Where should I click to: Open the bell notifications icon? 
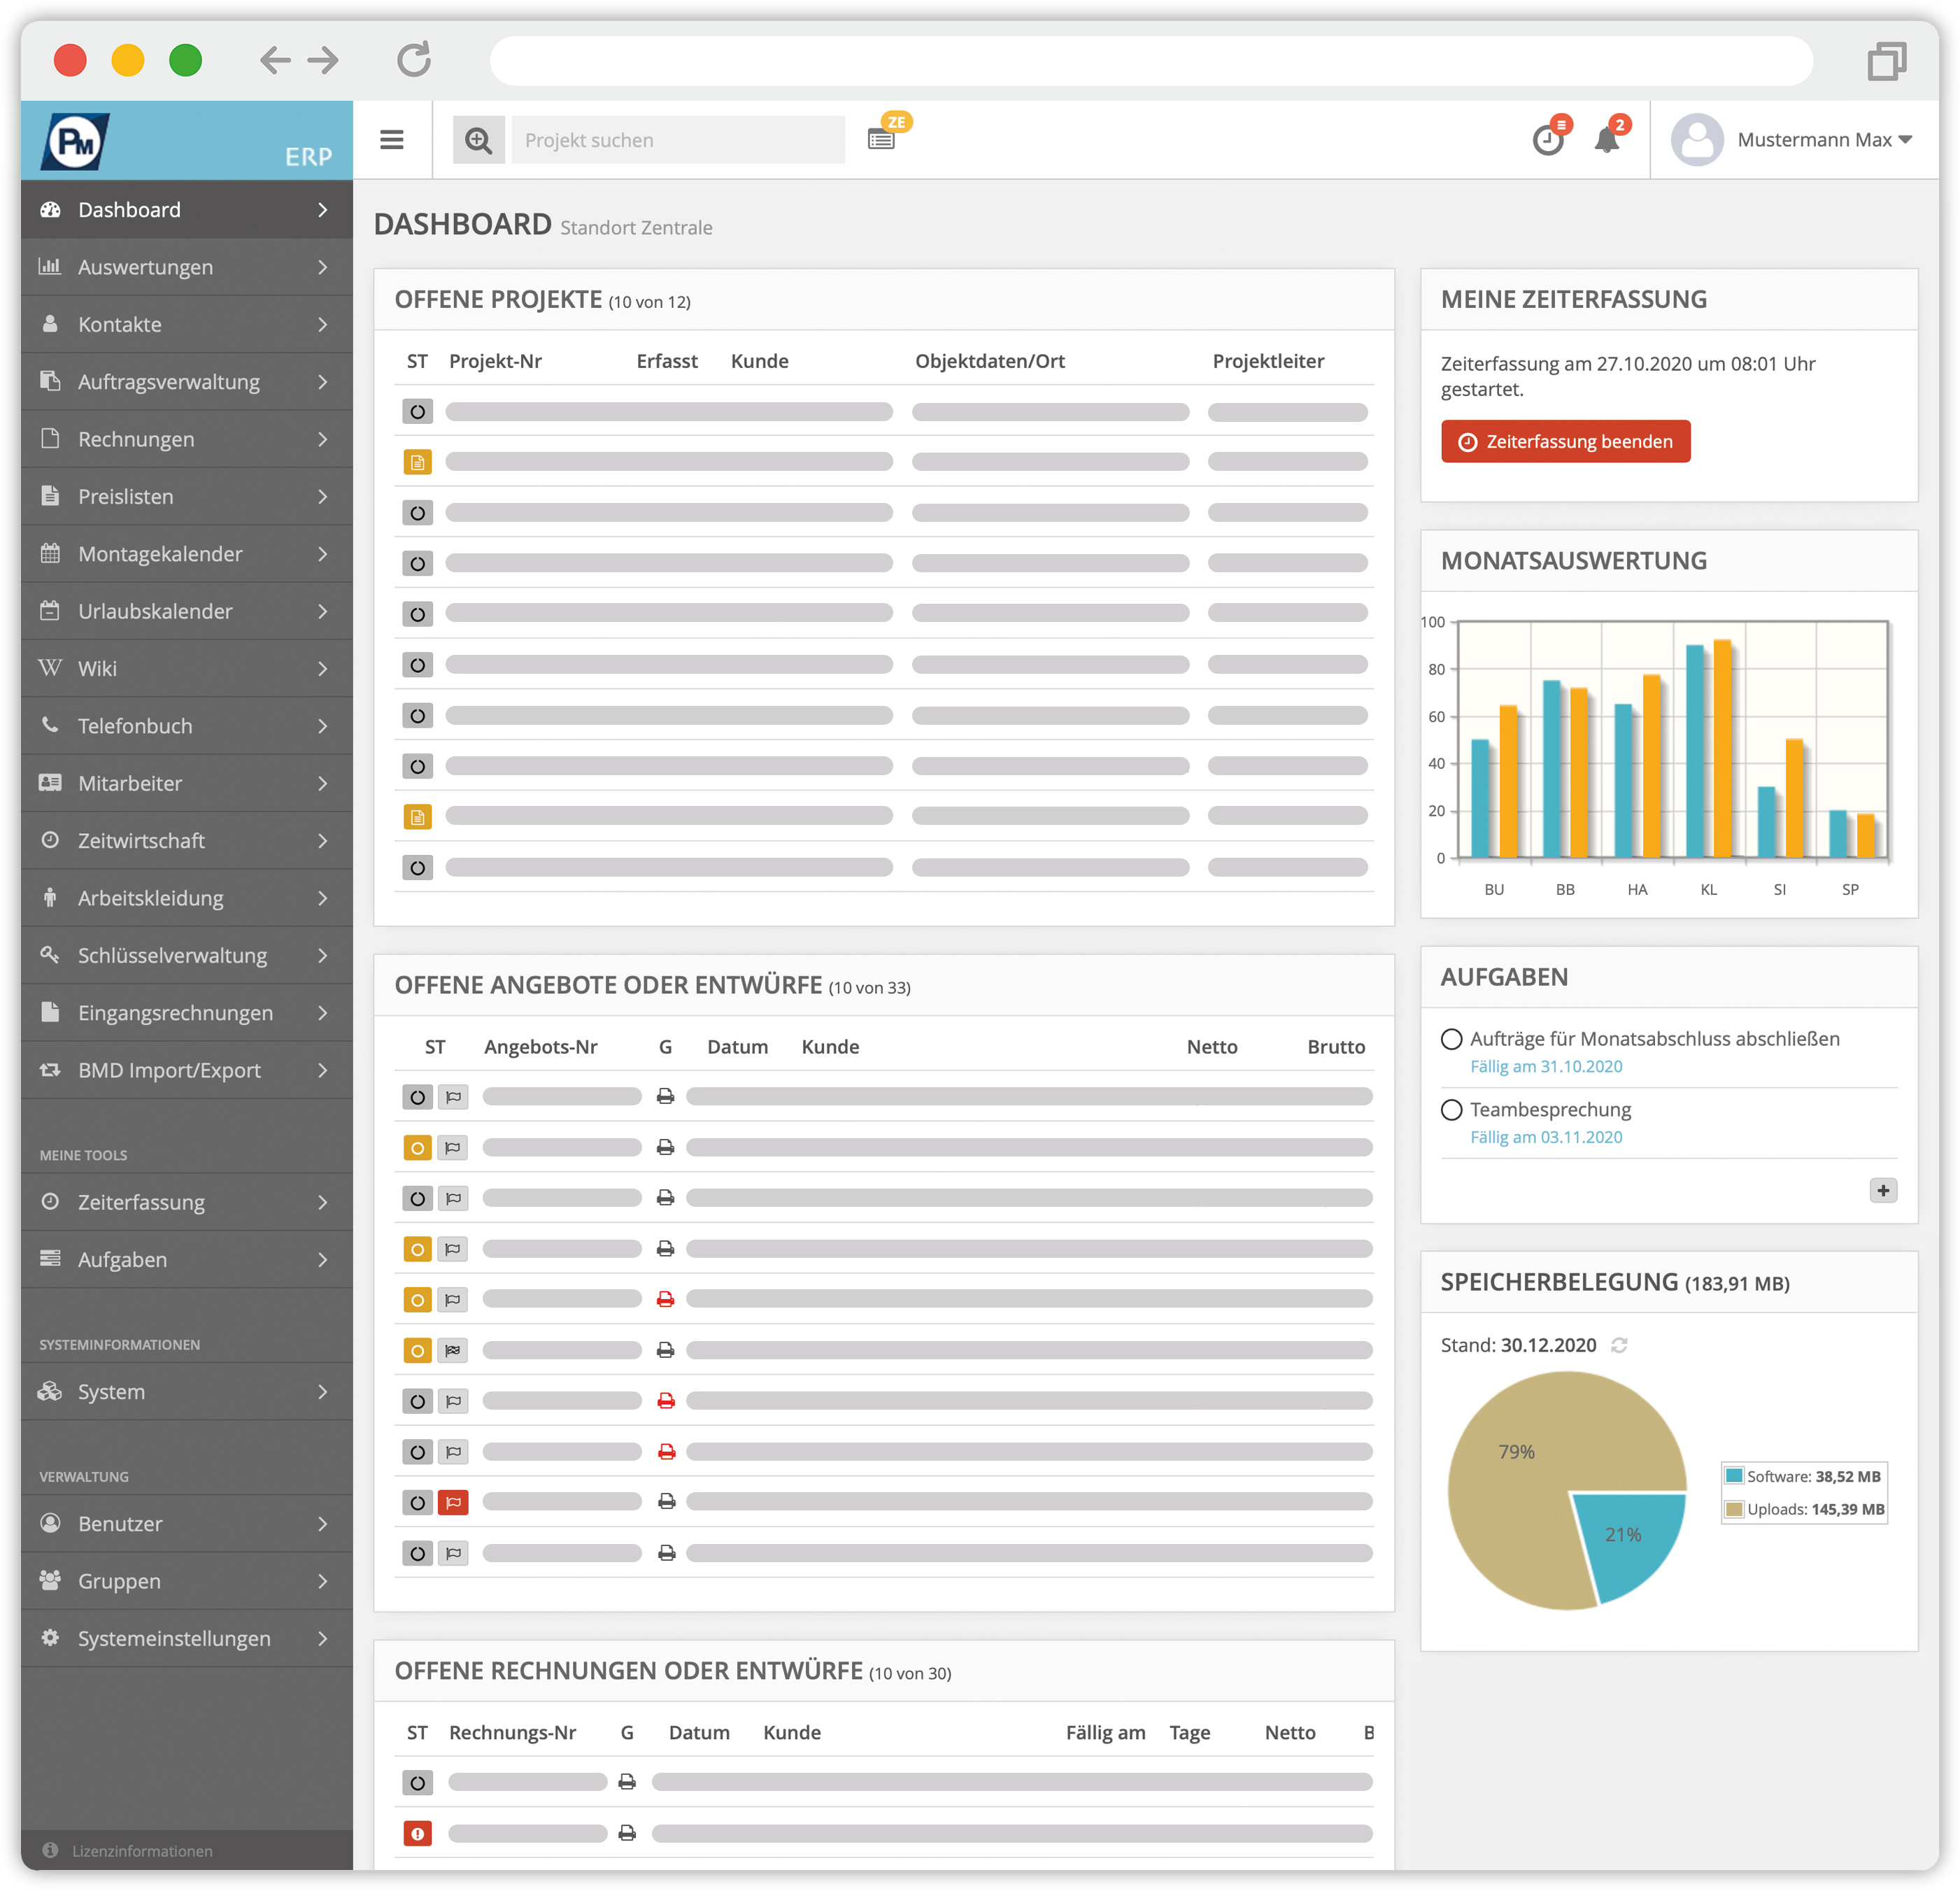tap(1607, 140)
